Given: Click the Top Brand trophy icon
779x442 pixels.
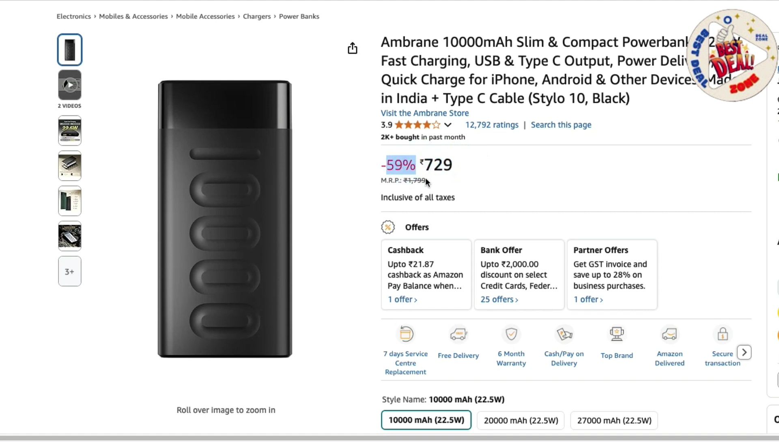Looking at the screenshot, I should point(617,334).
